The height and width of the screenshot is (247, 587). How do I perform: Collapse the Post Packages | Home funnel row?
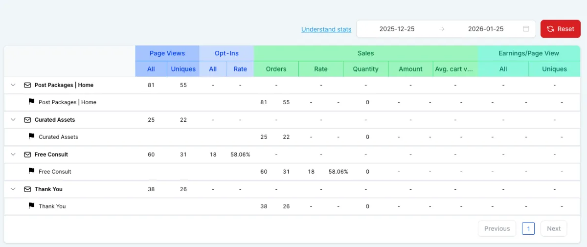pos(13,85)
